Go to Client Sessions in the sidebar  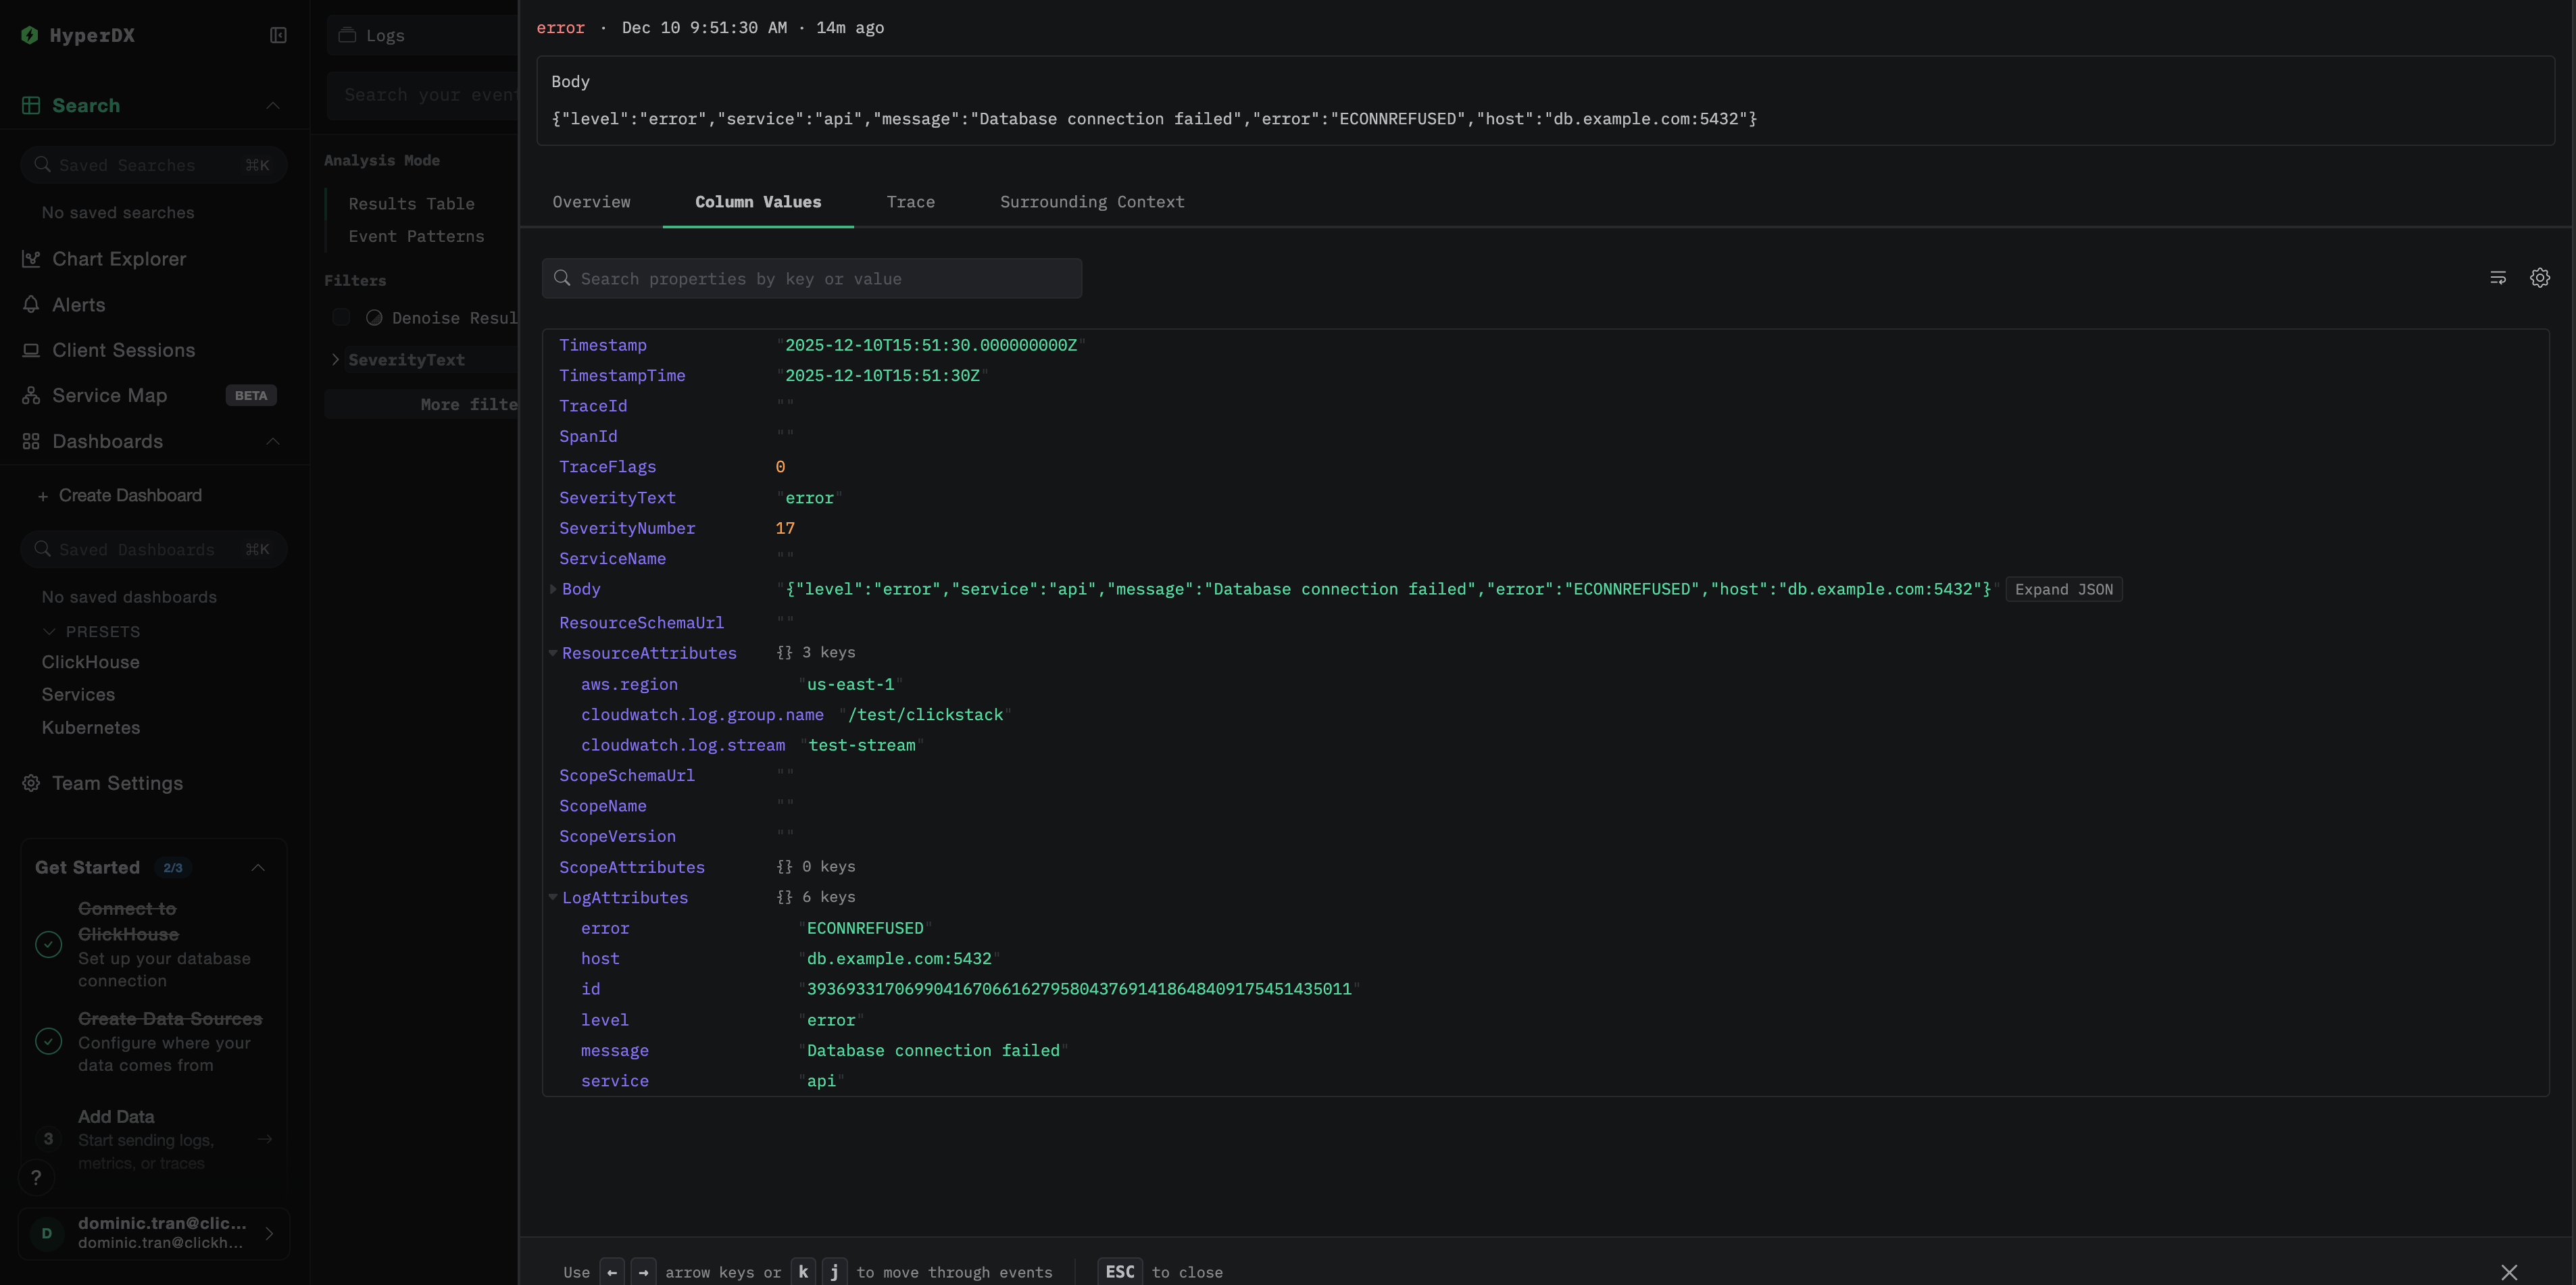point(123,350)
